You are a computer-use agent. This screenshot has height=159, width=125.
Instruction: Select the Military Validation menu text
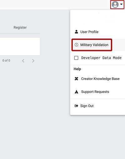(94, 45)
